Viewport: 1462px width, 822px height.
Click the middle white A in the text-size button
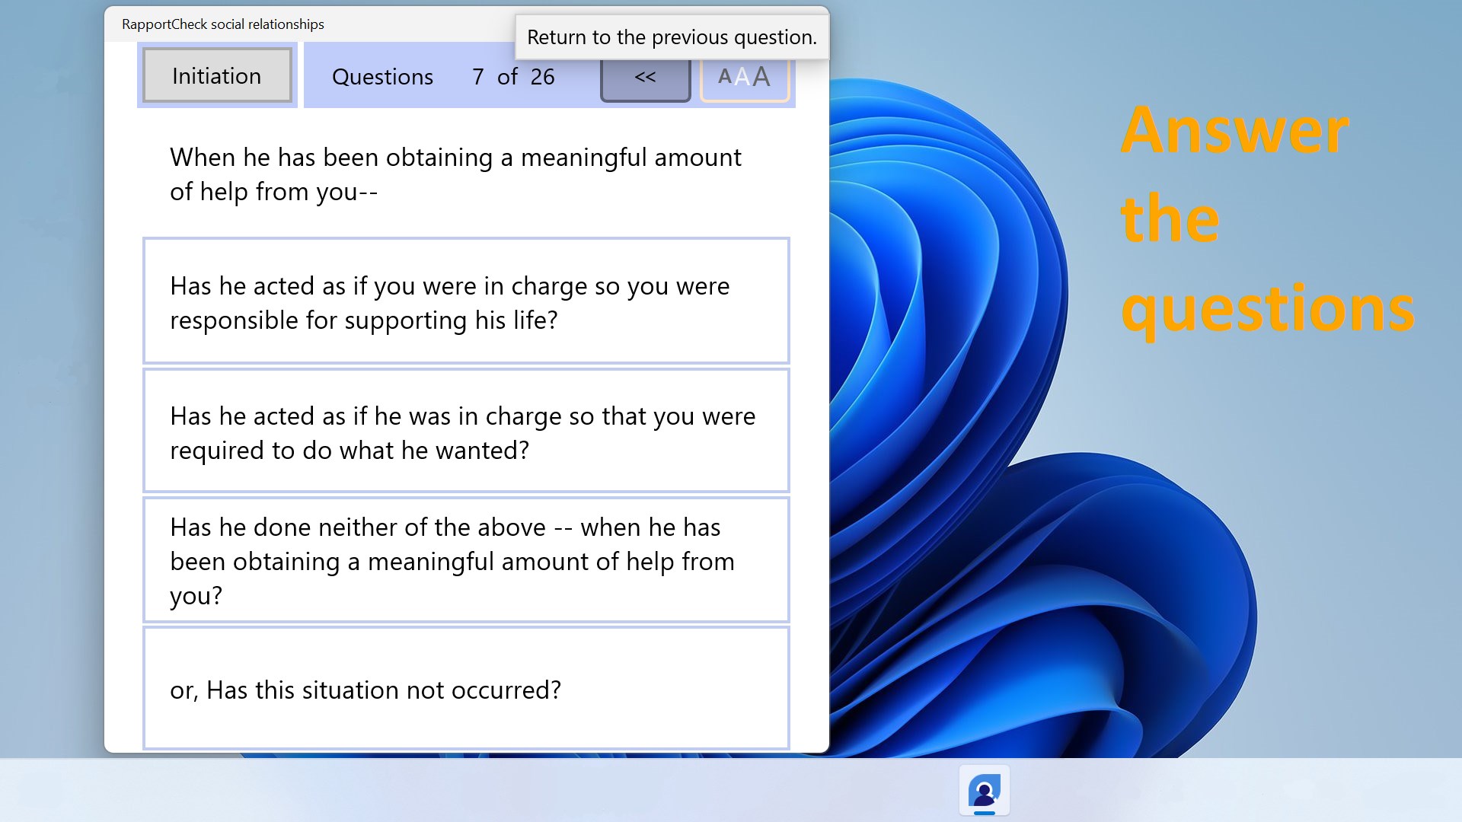tap(742, 77)
